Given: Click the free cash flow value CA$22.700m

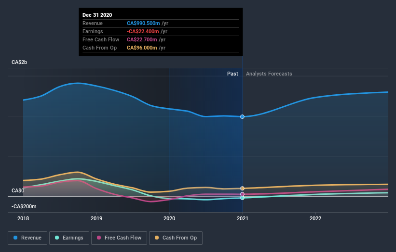Looking at the screenshot, I should tap(142, 39).
